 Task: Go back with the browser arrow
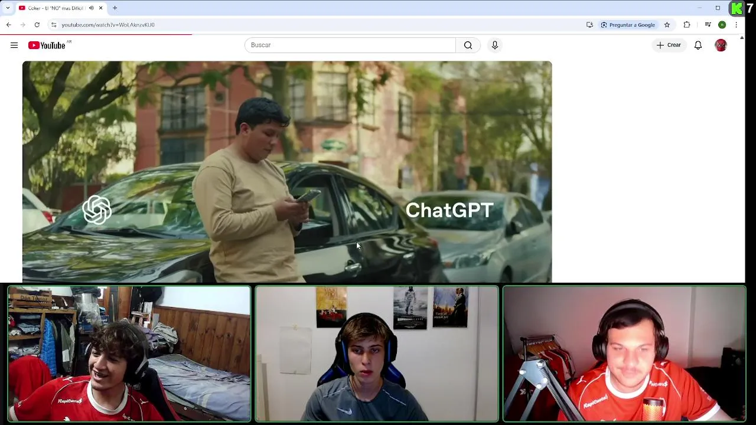click(9, 25)
